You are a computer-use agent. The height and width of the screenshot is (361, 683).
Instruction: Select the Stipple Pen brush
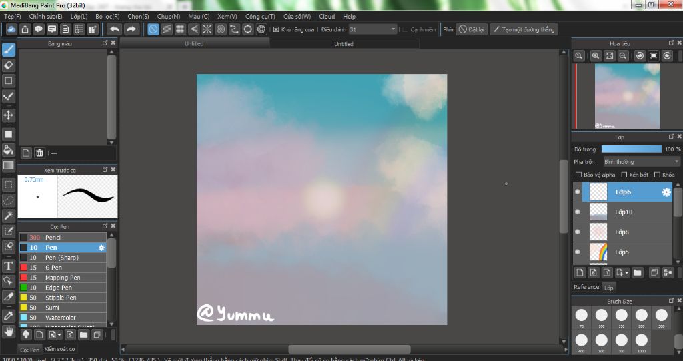63,298
